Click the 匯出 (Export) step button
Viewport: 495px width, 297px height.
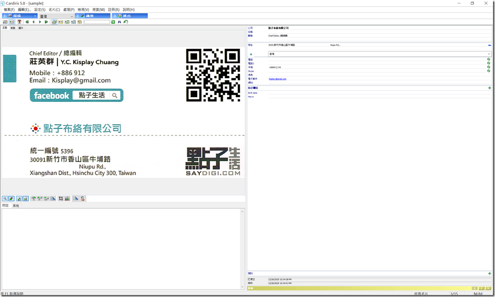click(131, 16)
